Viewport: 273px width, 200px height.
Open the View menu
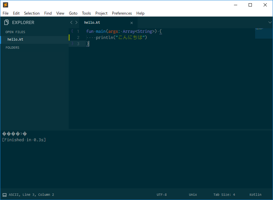pos(60,13)
